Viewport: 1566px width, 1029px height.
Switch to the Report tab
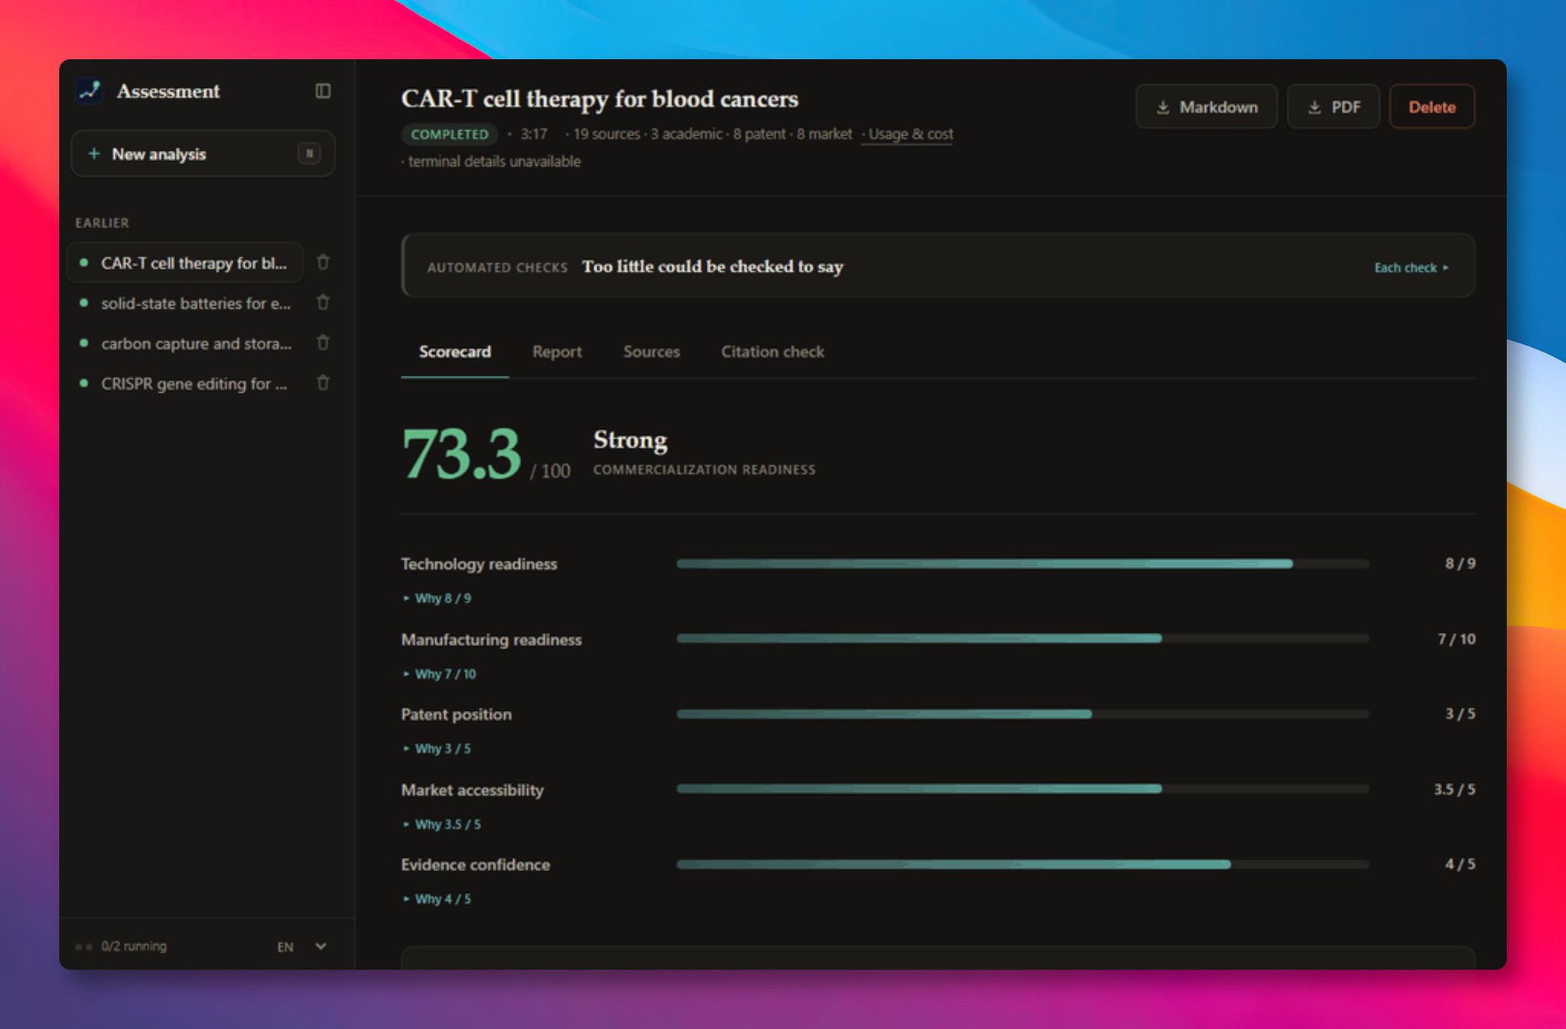coord(557,352)
